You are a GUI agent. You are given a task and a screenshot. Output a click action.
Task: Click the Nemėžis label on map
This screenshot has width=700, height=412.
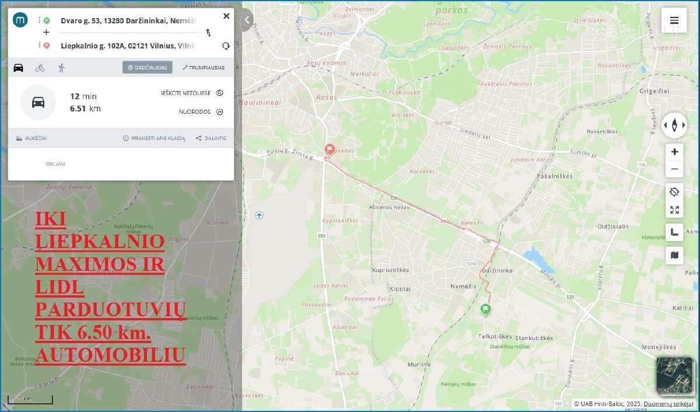click(463, 286)
